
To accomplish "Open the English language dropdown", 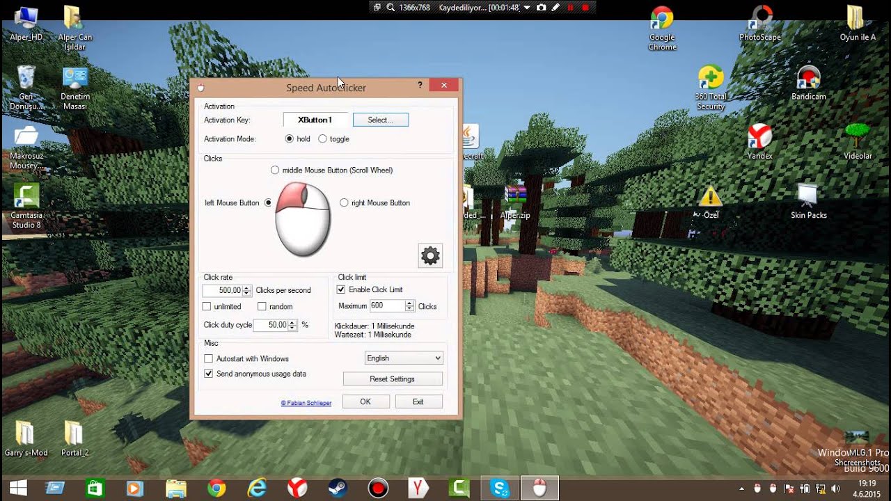I will 404,358.
